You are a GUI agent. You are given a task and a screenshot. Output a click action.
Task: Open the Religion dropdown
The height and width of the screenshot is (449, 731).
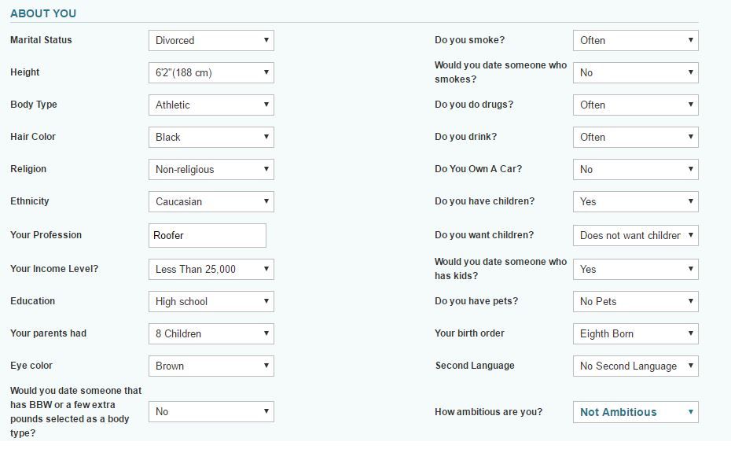point(211,169)
